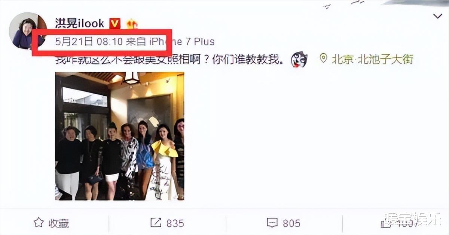
Task: Click the husky dog emoji in post
Action: tap(299, 60)
